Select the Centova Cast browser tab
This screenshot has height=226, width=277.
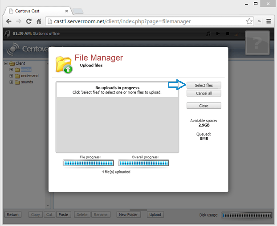[x=38, y=11]
